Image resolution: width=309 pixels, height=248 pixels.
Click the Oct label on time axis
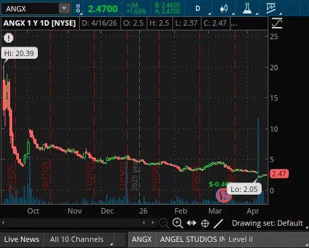(33, 211)
